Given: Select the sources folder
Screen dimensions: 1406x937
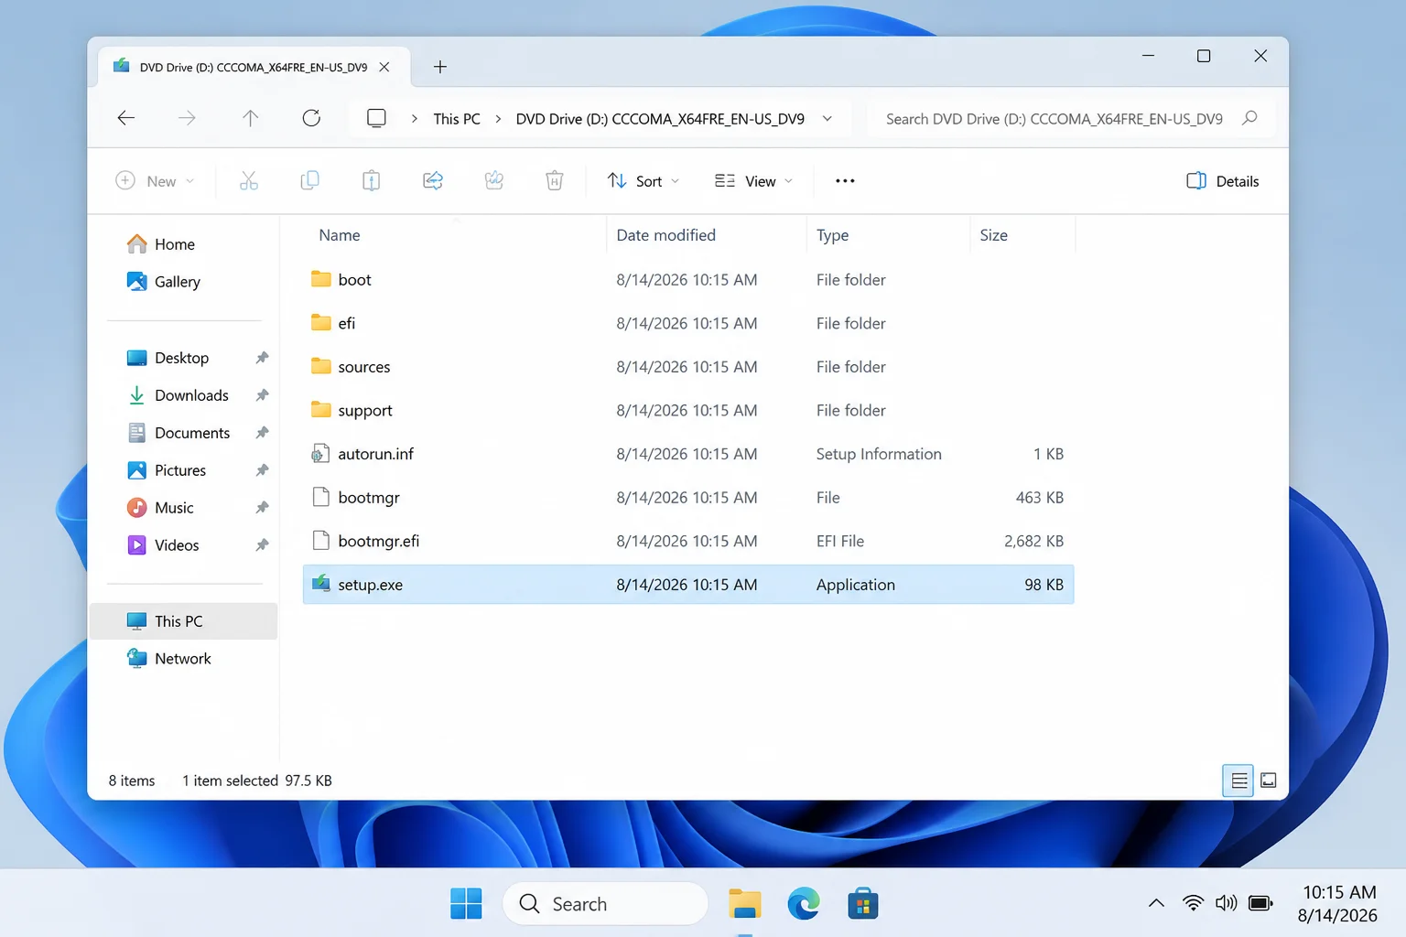Looking at the screenshot, I should click(x=688, y=367).
